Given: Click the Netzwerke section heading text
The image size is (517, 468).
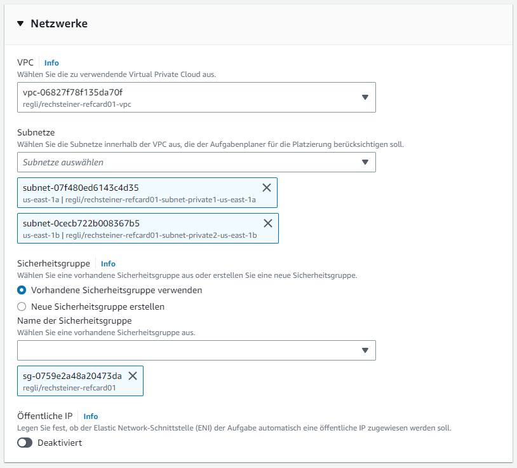Looking at the screenshot, I should coord(59,24).
